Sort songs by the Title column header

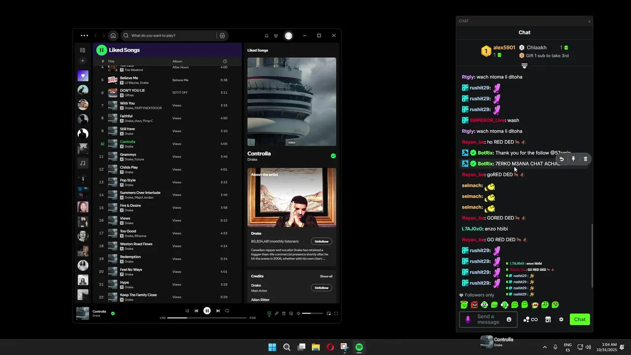(x=111, y=62)
